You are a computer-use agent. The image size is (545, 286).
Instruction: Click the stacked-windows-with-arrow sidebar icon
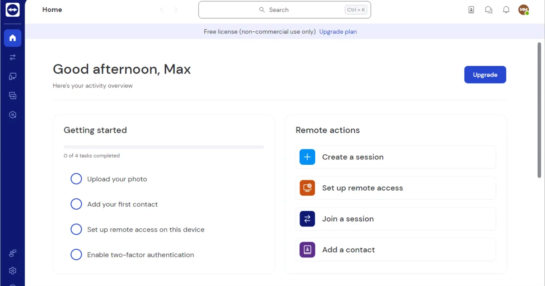pos(13,96)
